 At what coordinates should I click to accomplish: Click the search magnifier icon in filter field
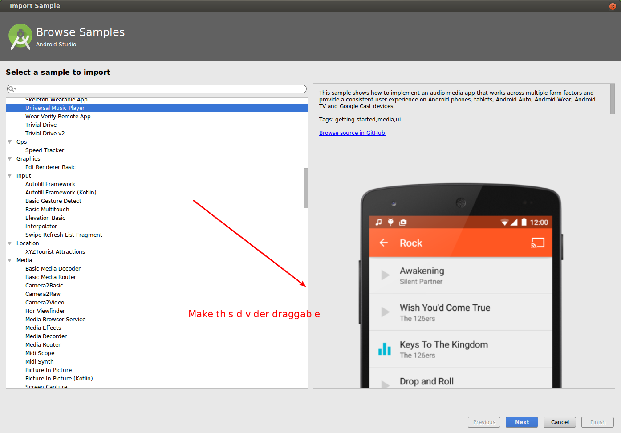pyautogui.click(x=12, y=89)
